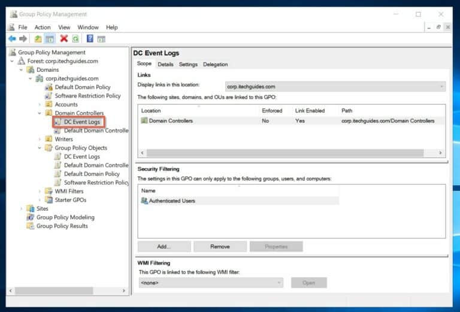Click Links list scroll right arrow

click(440, 153)
